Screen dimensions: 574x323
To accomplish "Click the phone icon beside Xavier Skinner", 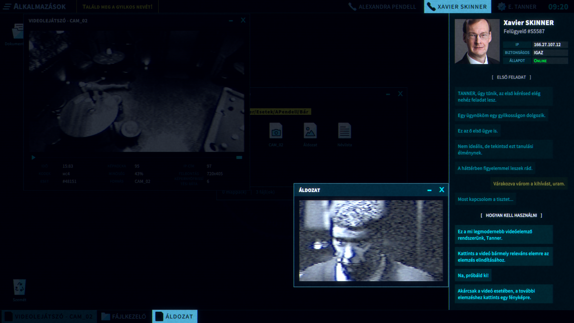I will (x=431, y=7).
